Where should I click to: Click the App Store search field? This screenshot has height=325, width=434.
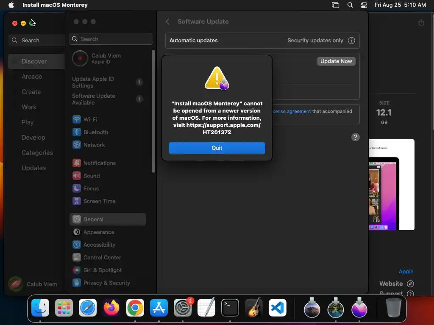coord(36,40)
